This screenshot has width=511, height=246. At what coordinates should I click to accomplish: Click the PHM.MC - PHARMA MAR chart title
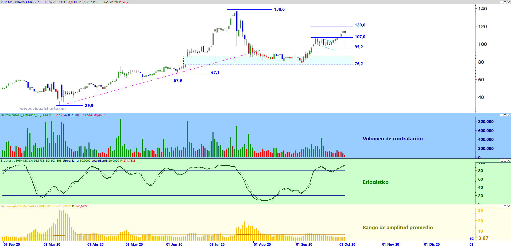coord(18,2)
